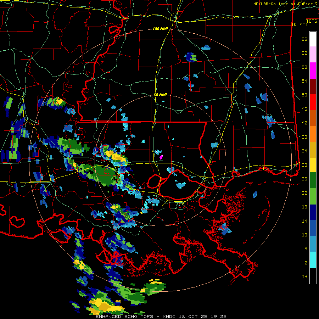Viewport: 319px width, 319px height.
Task: Click legend value 38
Action: click(304, 137)
